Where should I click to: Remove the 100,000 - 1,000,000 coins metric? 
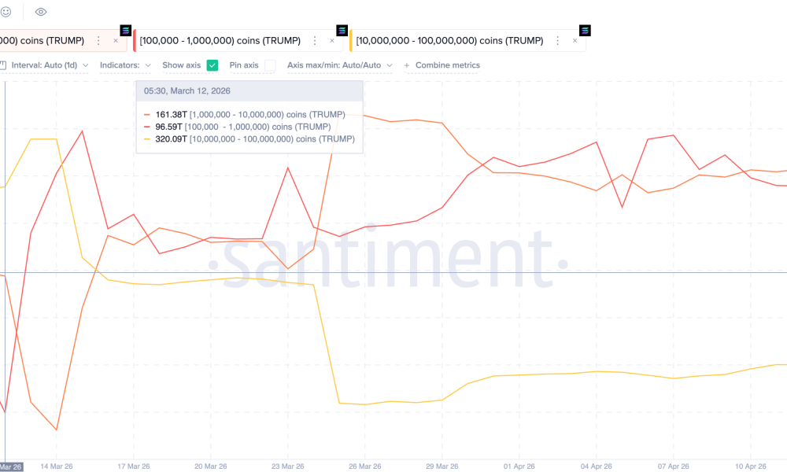point(331,41)
